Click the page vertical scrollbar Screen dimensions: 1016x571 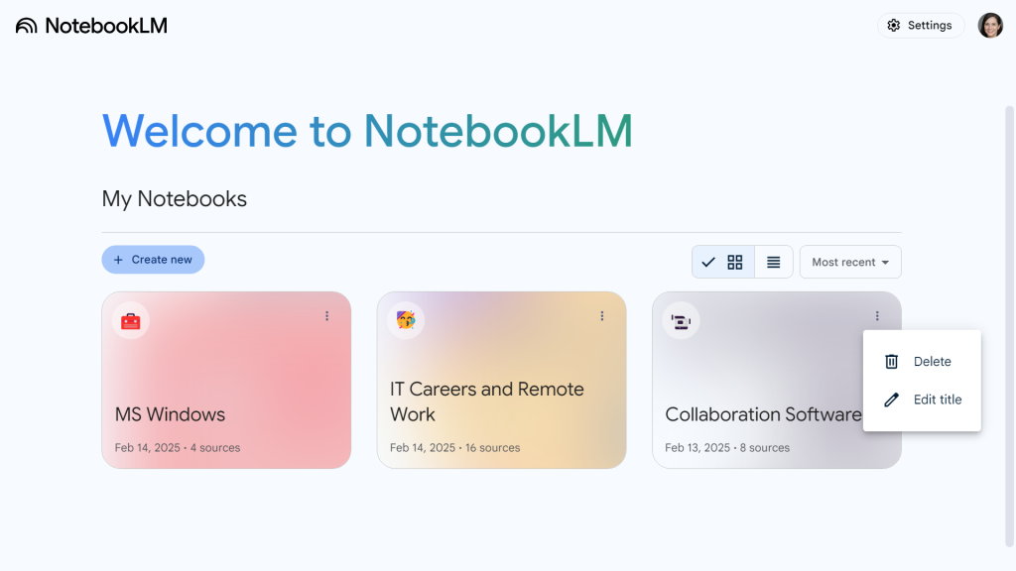[x=1009, y=297]
